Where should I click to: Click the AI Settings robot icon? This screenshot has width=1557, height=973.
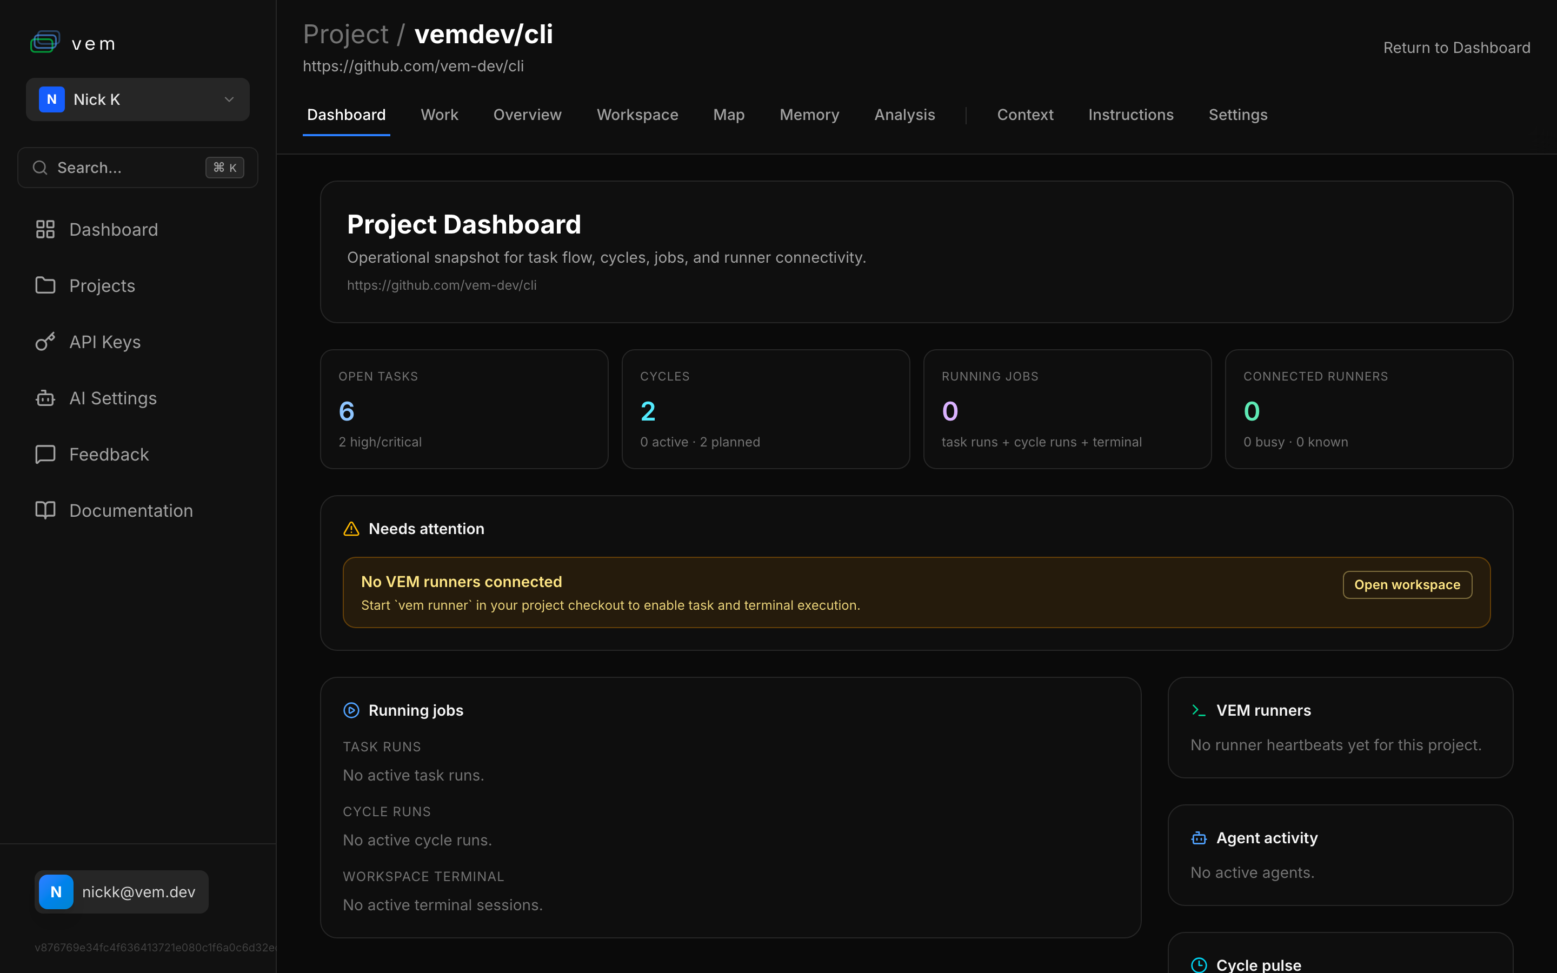[45, 398]
